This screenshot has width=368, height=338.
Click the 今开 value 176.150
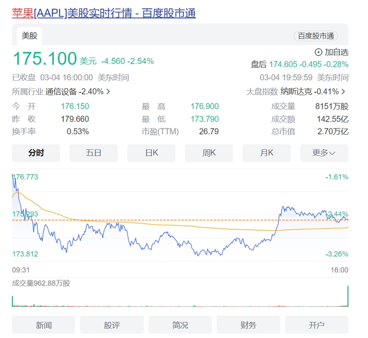pyautogui.click(x=75, y=107)
